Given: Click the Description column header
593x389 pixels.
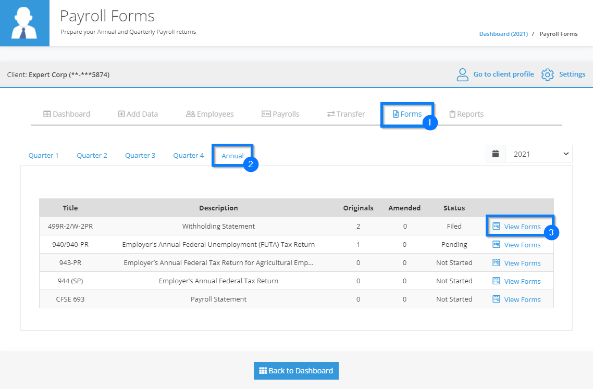Looking at the screenshot, I should coord(218,208).
